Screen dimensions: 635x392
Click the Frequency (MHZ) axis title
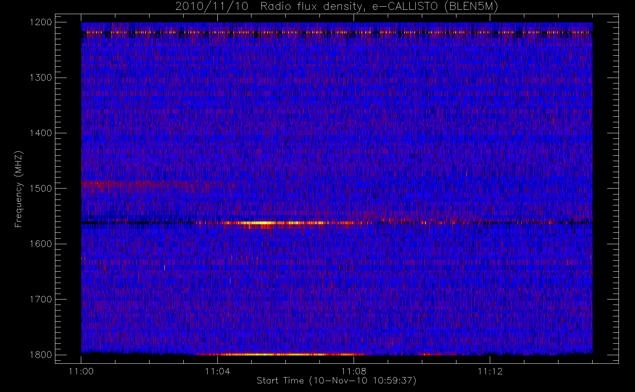(x=18, y=189)
